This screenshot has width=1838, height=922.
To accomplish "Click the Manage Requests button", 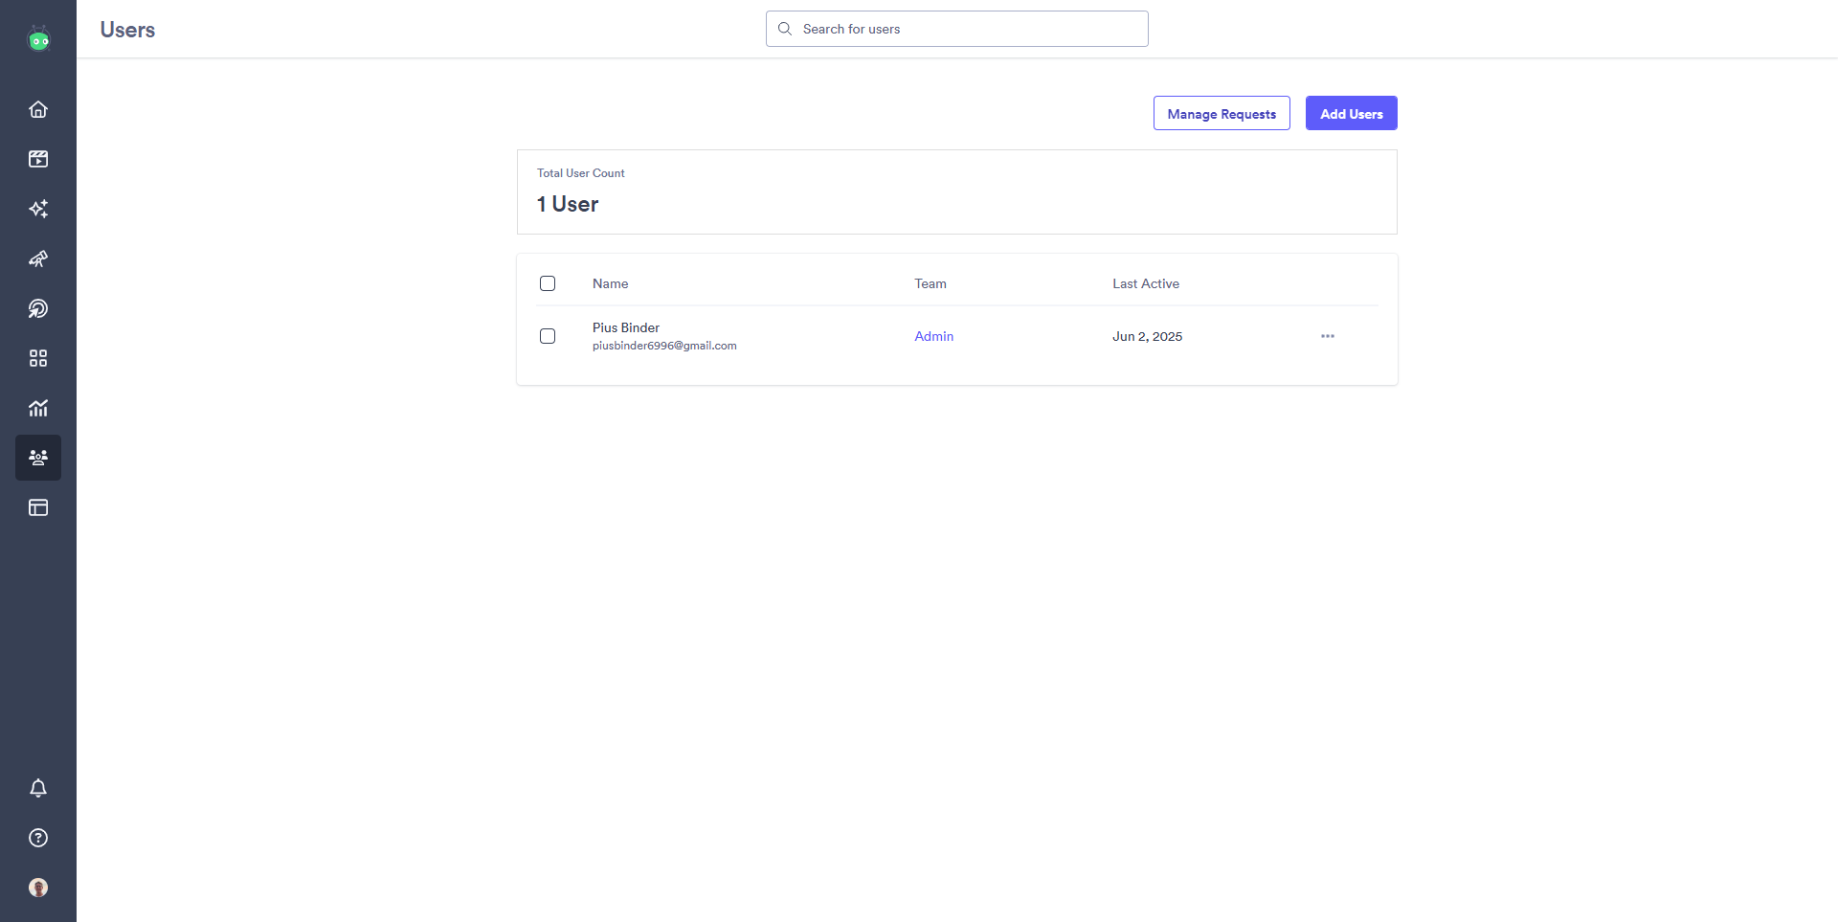I will [1222, 113].
